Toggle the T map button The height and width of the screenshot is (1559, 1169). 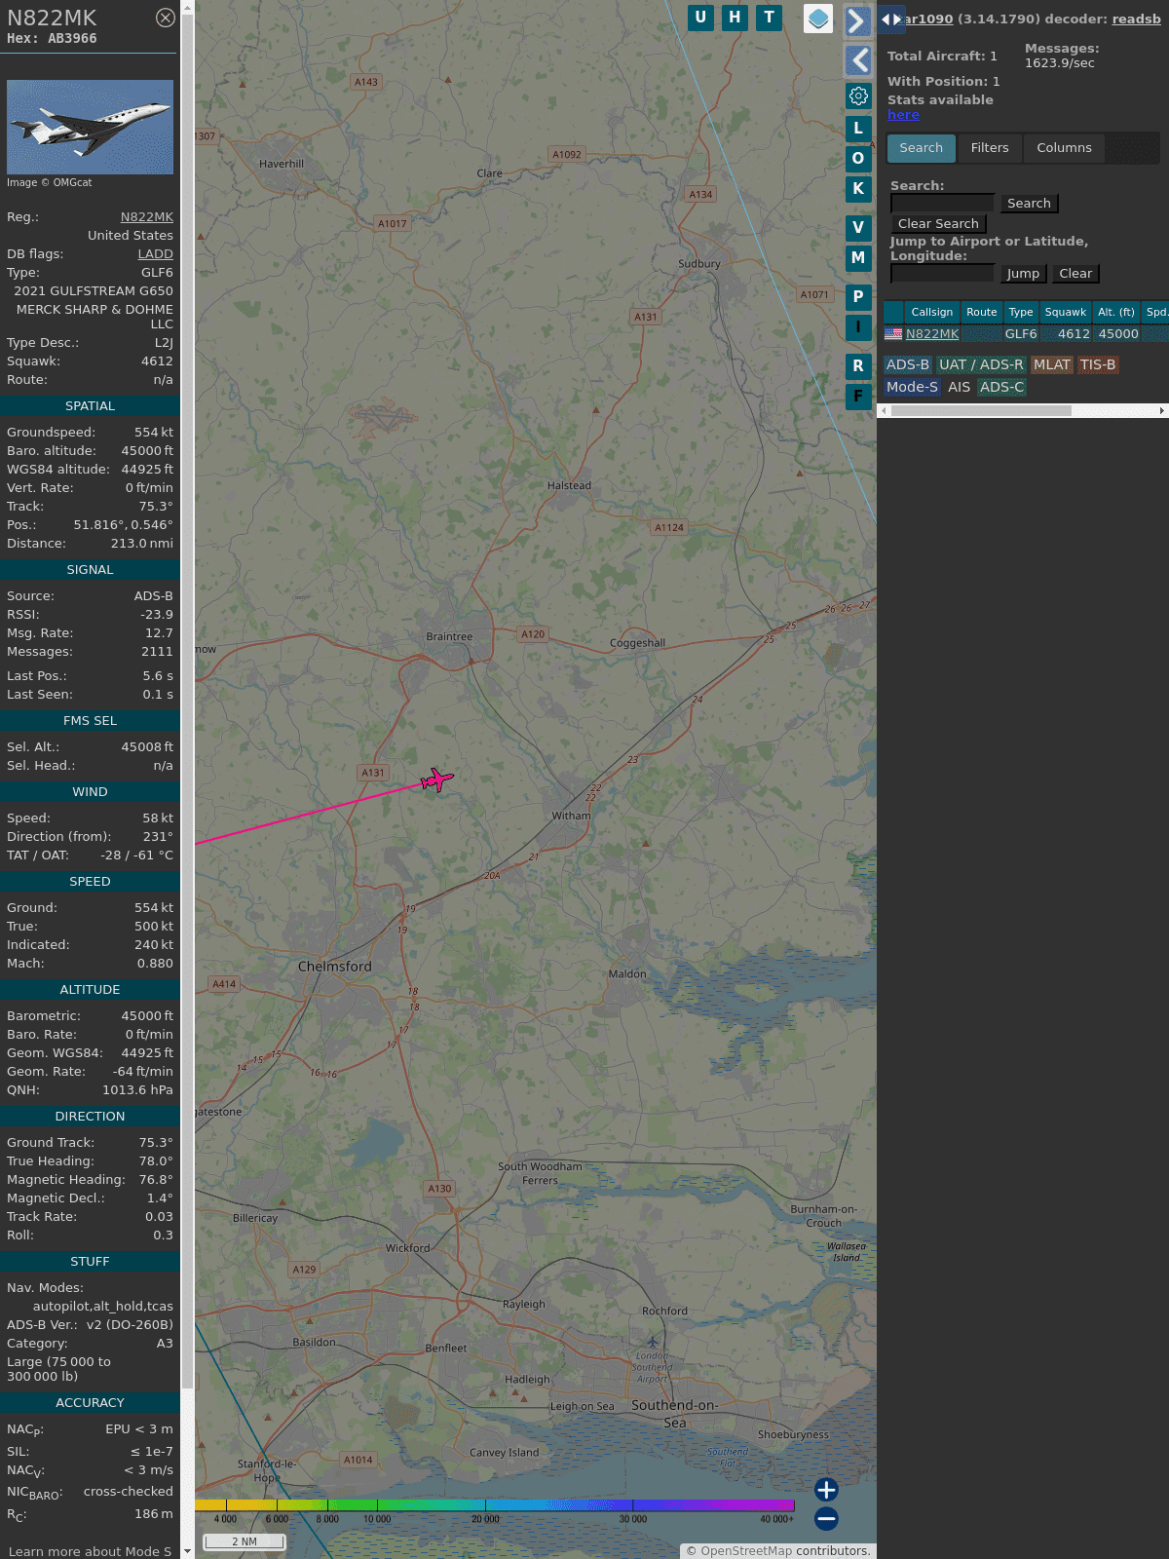coord(770,18)
